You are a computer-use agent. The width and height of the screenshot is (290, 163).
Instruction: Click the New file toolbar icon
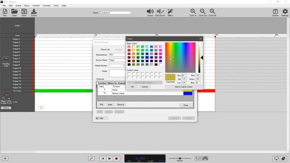[5, 11]
